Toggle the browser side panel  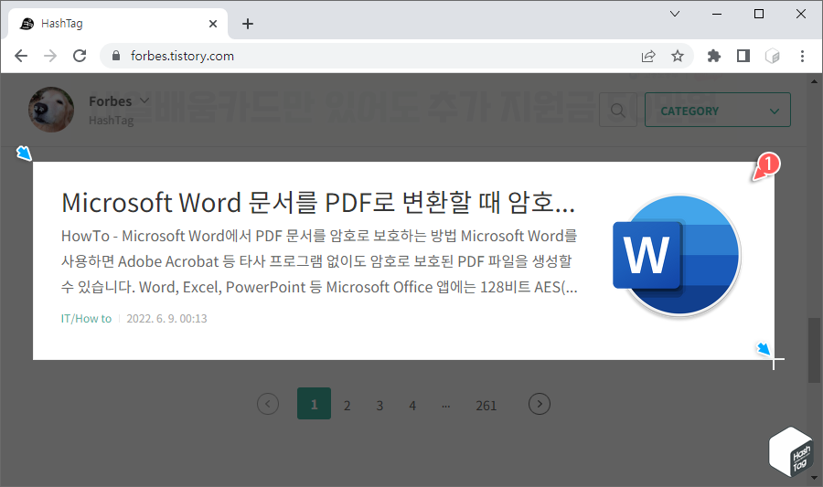(743, 56)
